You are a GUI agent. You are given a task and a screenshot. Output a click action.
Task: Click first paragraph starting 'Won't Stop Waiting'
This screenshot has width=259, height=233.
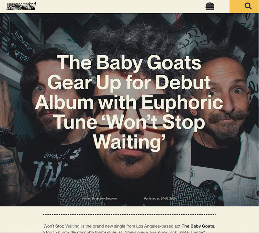129,228
